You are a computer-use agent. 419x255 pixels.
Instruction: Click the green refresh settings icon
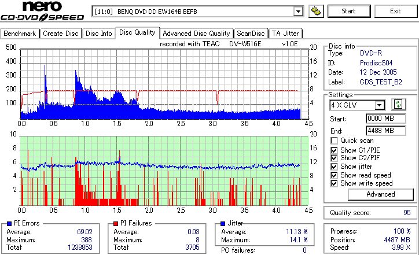398,105
